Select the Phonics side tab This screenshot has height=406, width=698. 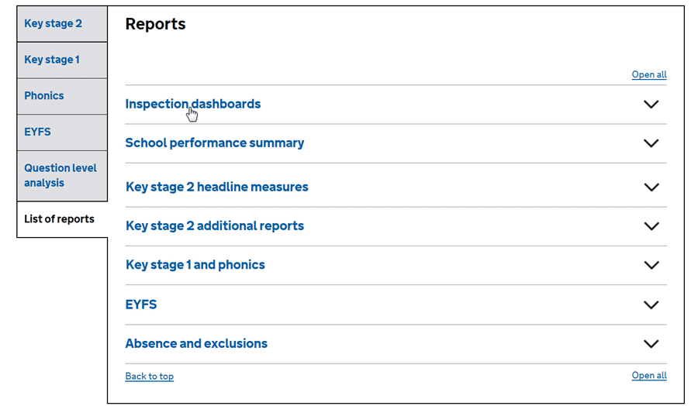pyautogui.click(x=62, y=96)
